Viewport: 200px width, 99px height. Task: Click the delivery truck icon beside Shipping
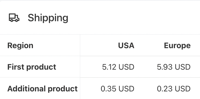[x=14, y=18]
